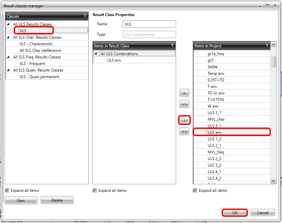The width and height of the screenshot is (282, 223).
Task: Toggle Expand all items under Items in Project
Action: tap(195, 190)
